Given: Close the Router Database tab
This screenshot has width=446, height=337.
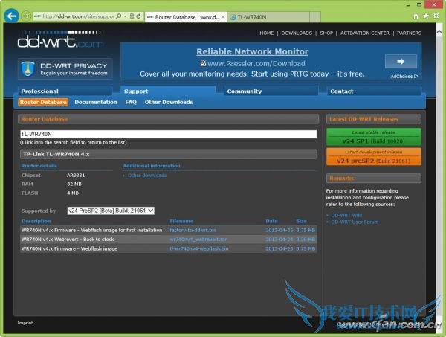Looking at the screenshot, I should click(x=223, y=17).
